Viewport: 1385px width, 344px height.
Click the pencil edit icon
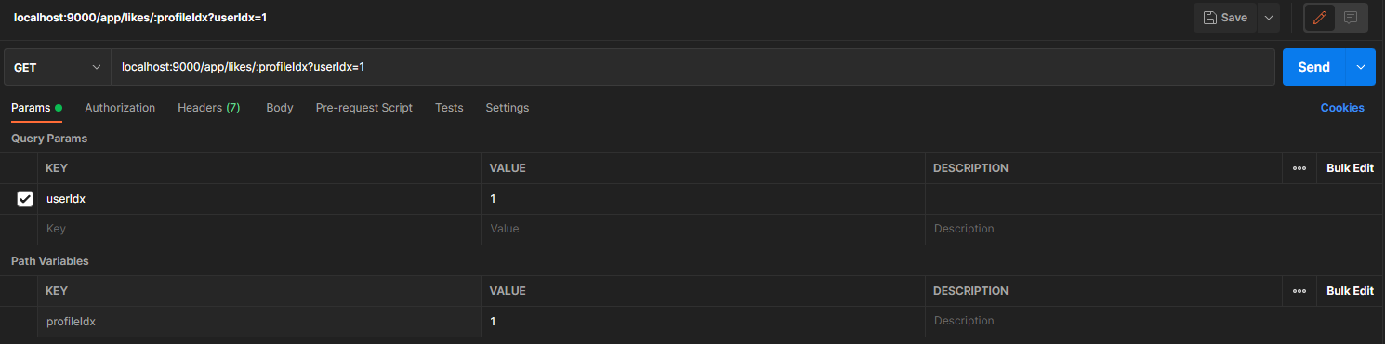(1320, 18)
